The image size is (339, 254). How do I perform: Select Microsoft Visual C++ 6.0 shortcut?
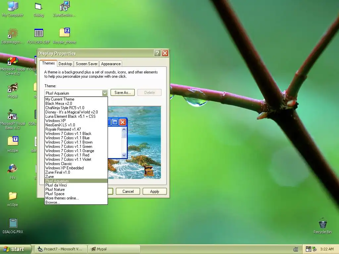click(x=13, y=66)
